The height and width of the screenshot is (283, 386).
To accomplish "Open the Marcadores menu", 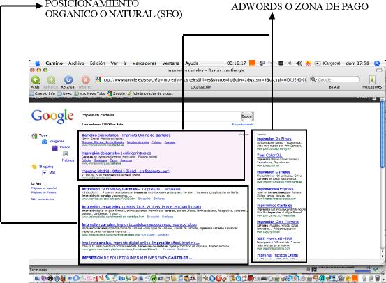I will point(144,63).
